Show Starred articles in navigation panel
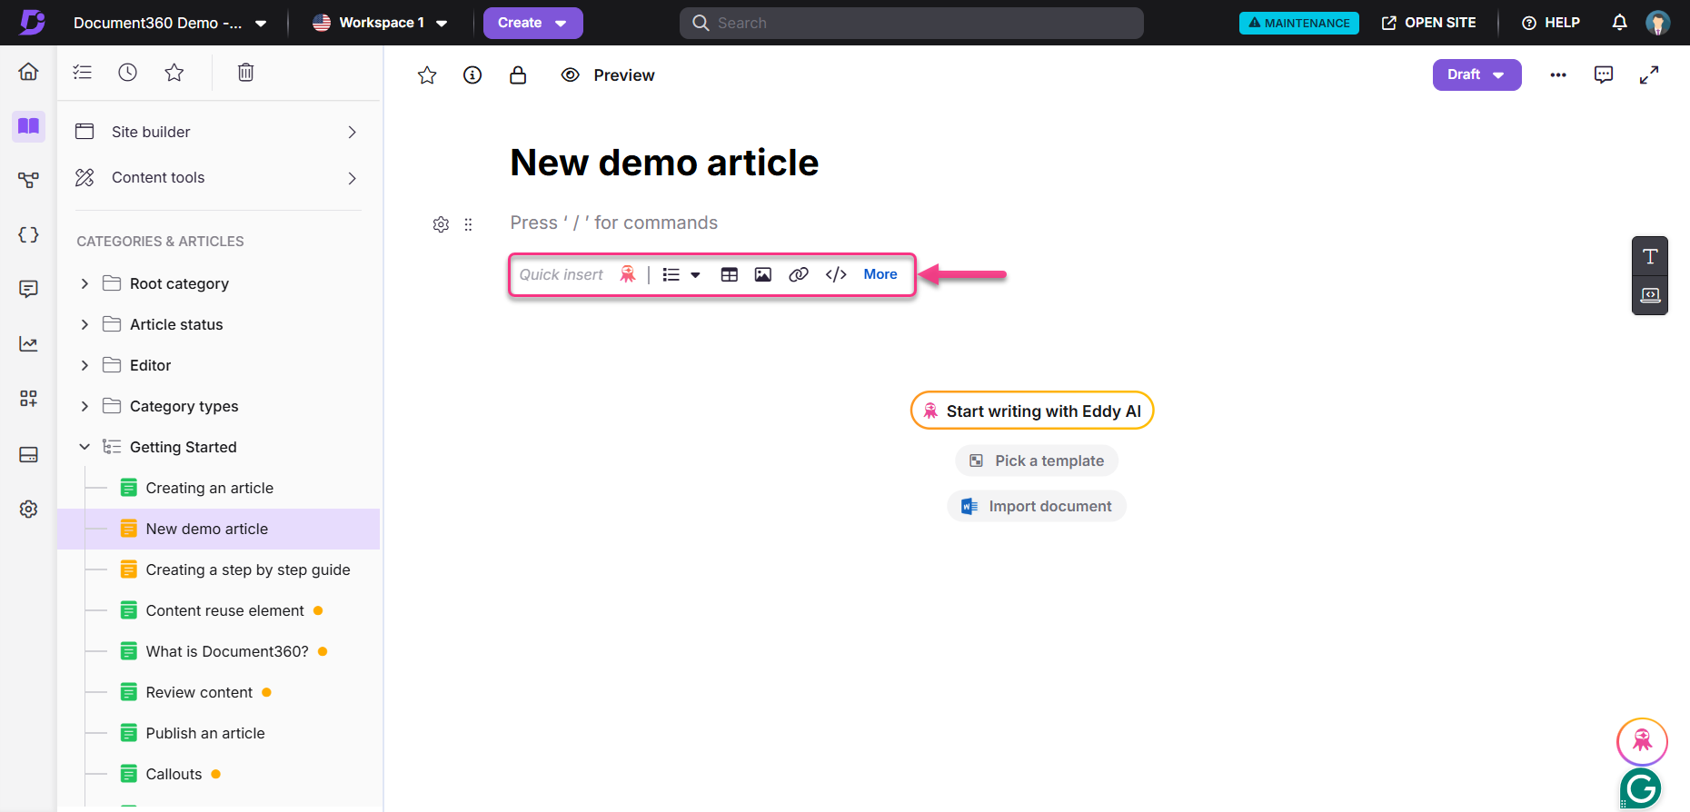The width and height of the screenshot is (1690, 812). click(174, 72)
